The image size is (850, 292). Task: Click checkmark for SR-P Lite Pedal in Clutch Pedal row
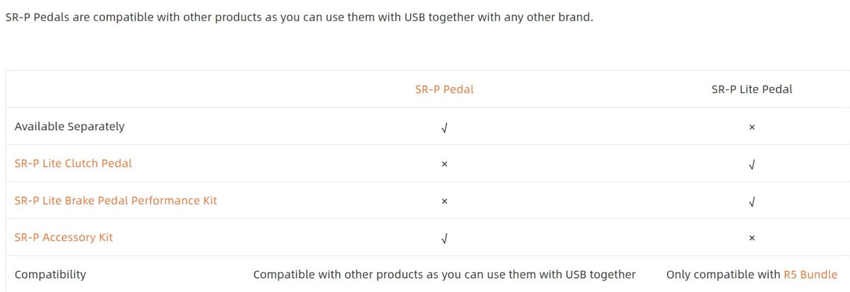pos(752,164)
